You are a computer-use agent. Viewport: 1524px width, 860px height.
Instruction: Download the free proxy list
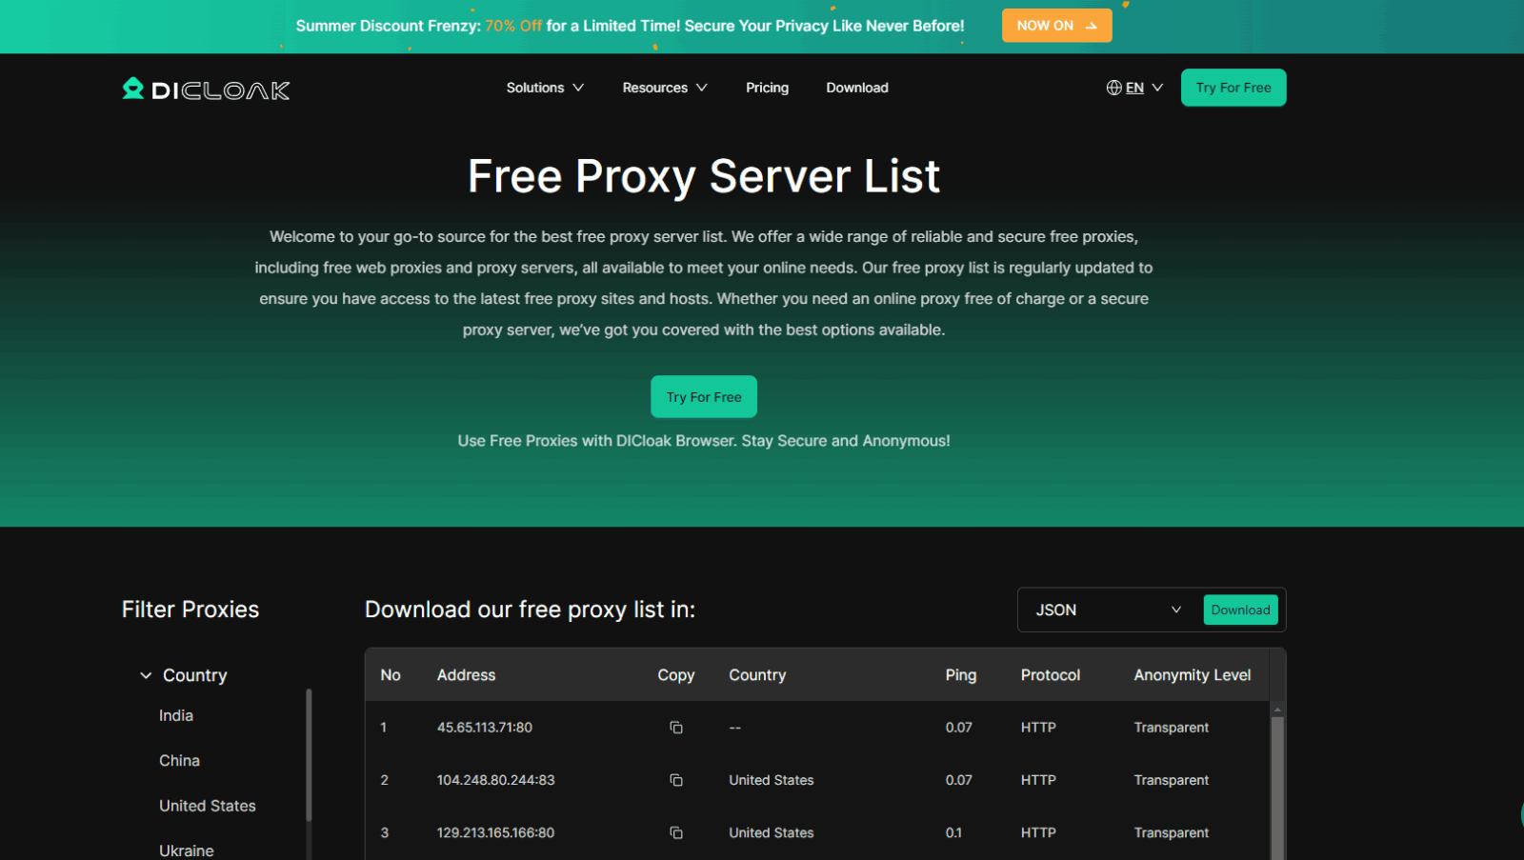click(x=1239, y=610)
